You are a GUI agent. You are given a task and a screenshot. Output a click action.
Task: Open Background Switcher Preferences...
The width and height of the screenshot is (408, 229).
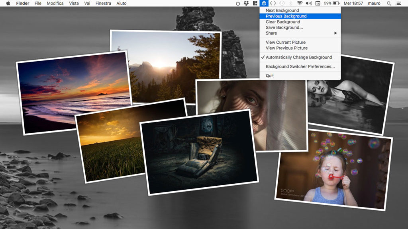tap(300, 67)
